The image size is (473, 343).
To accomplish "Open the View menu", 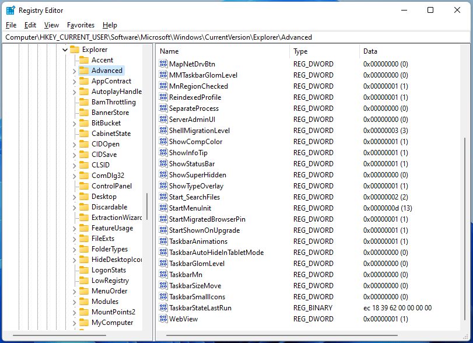I will click(51, 25).
